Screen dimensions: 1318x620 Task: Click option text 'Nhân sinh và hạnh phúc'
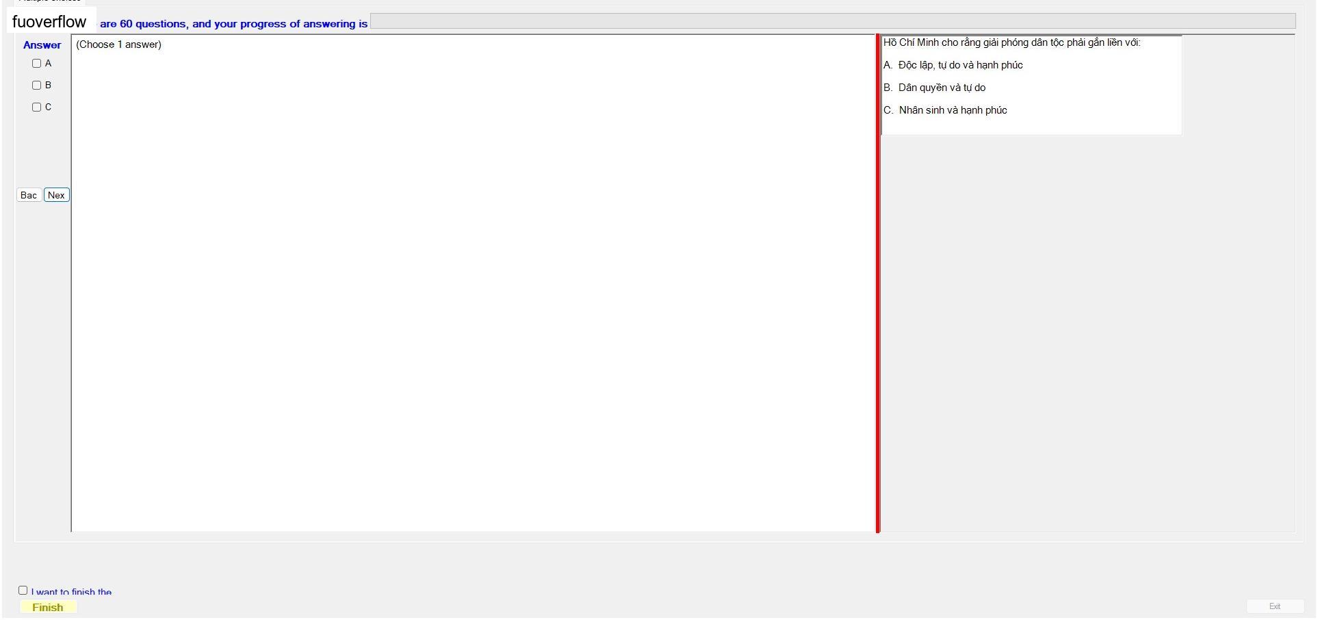pyautogui.click(x=953, y=111)
